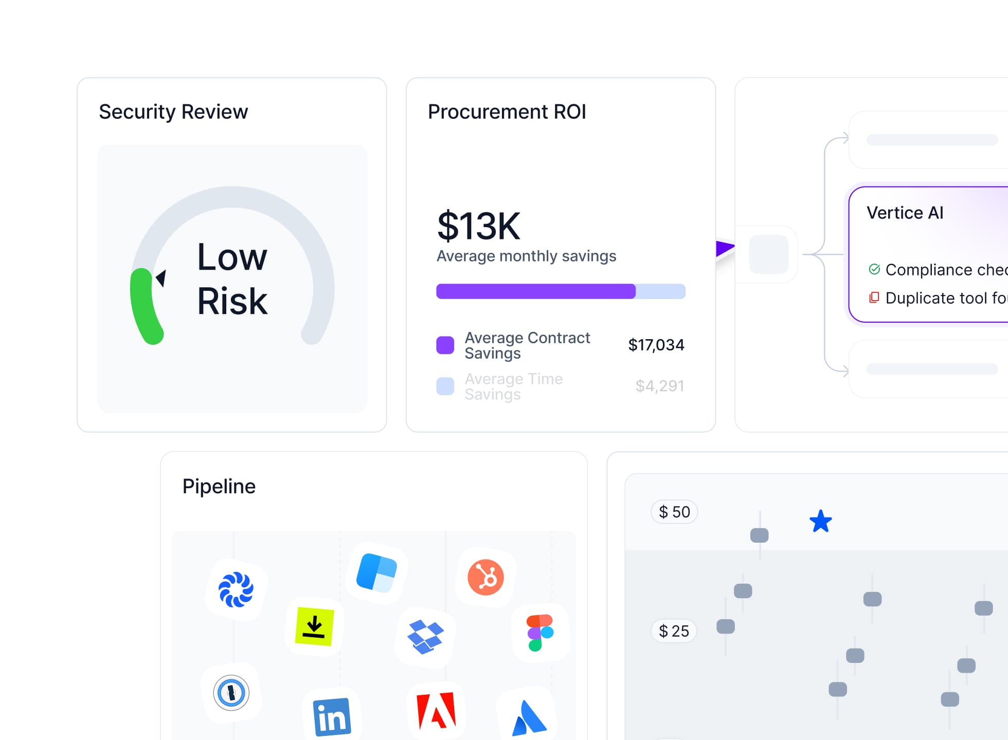This screenshot has width=1008, height=740.
Task: Click the LinkedIn app icon
Action: tap(332, 717)
